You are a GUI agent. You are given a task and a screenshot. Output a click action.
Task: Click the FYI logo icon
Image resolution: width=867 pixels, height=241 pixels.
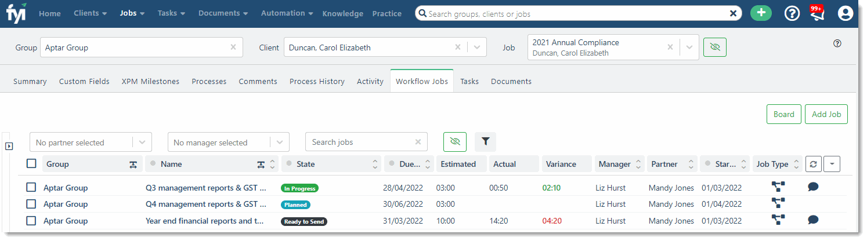16,13
